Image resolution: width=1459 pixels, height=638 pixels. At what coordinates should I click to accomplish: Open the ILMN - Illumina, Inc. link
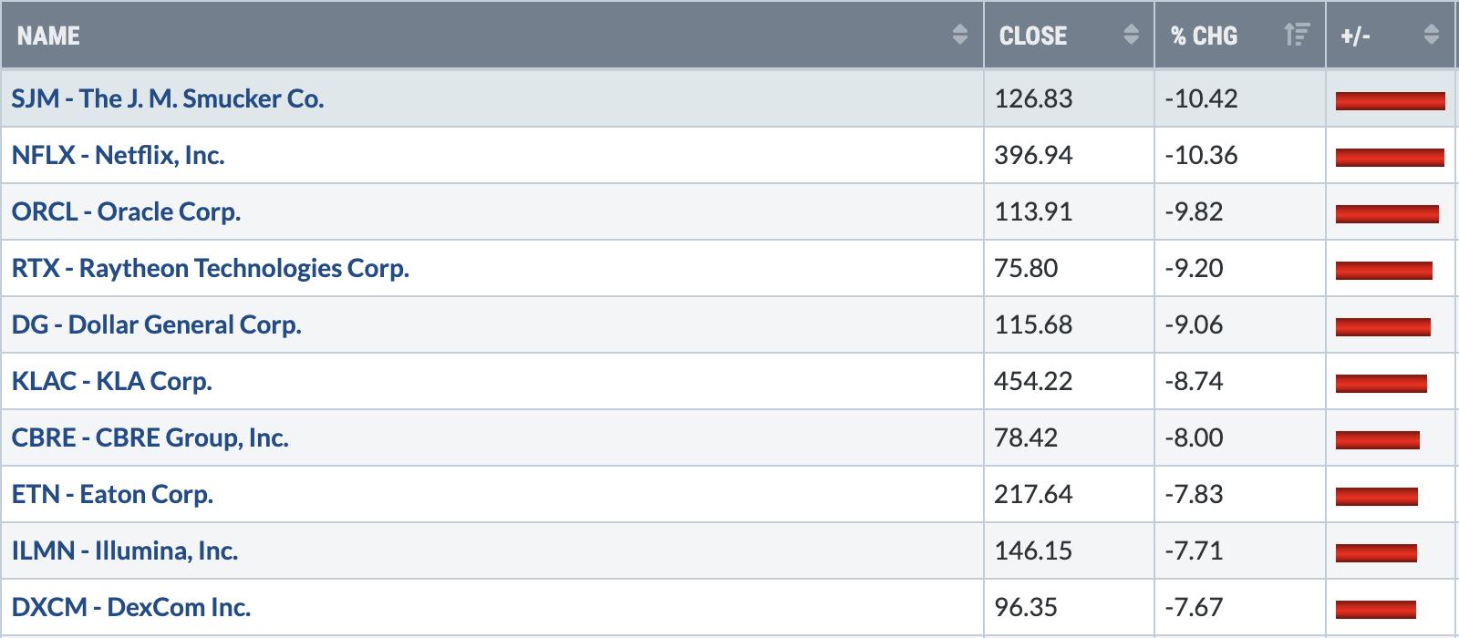125,551
